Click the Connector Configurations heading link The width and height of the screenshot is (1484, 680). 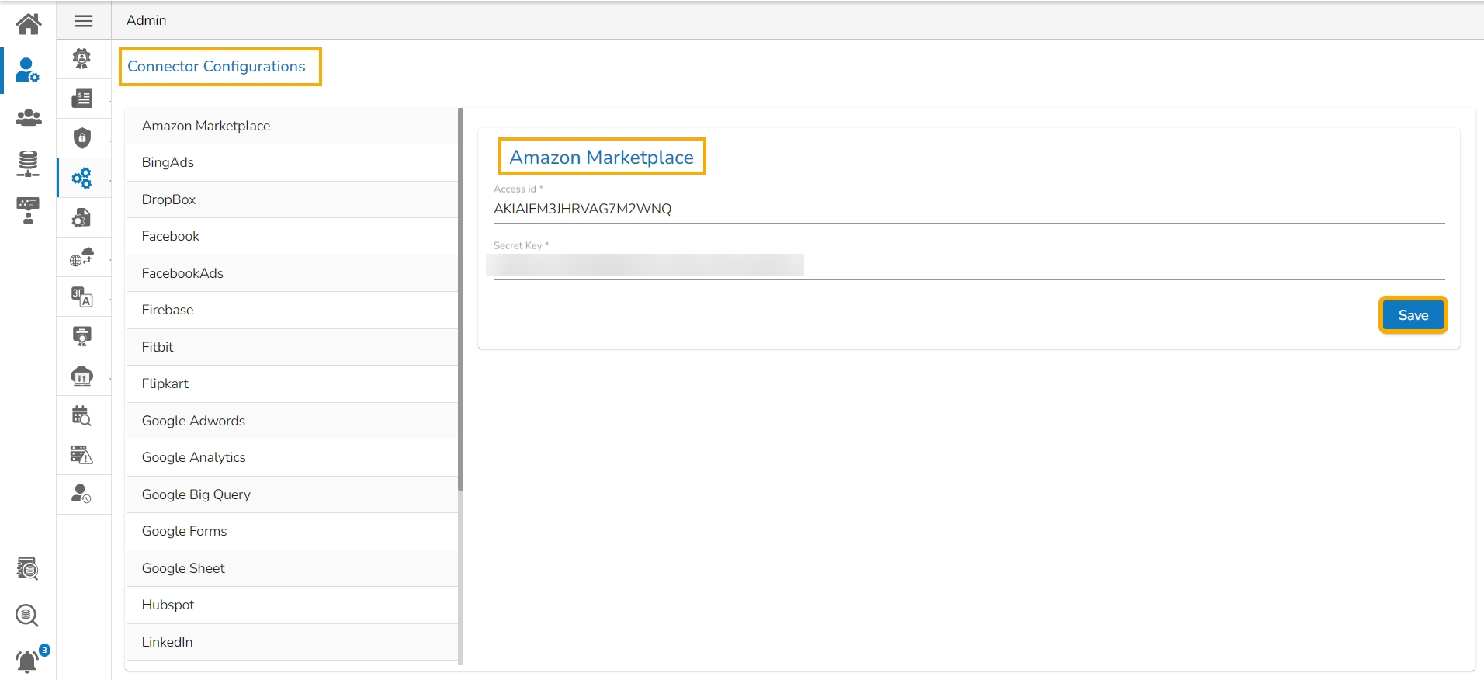[x=217, y=67]
